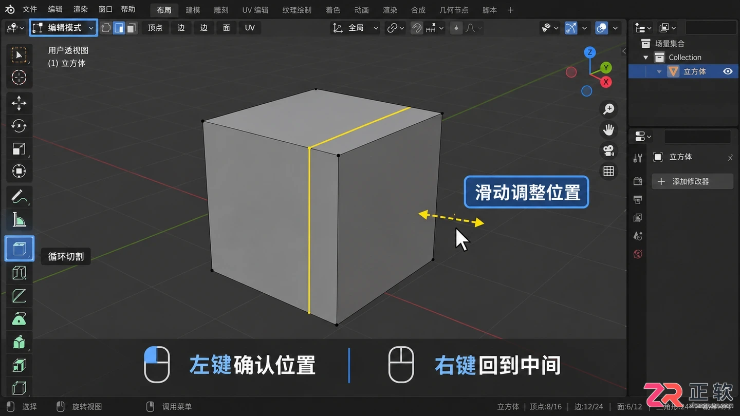
Task: Open the Output properties printer tab
Action: [638, 199]
